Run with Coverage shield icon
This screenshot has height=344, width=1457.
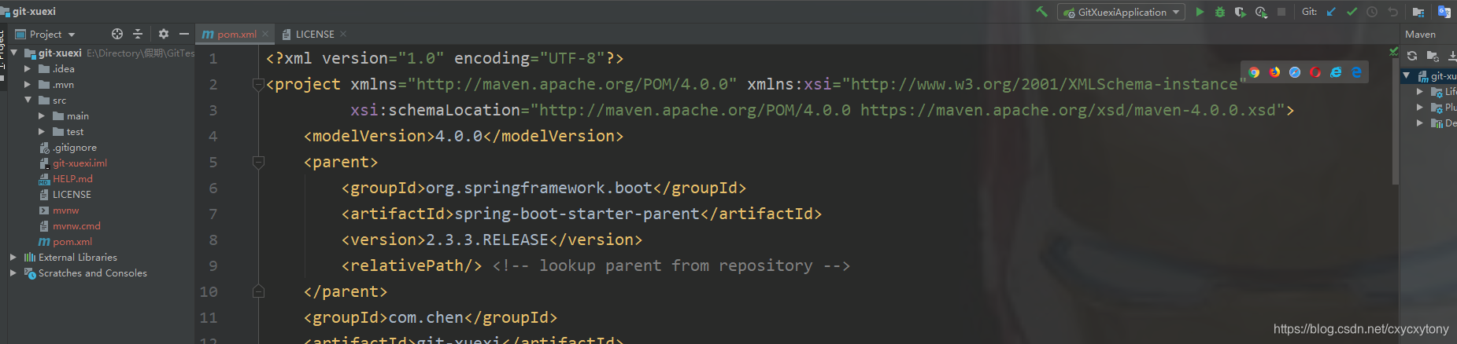[1240, 12]
